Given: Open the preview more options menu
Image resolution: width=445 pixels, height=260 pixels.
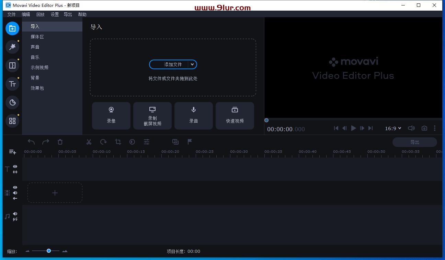Looking at the screenshot, I should coord(435,128).
